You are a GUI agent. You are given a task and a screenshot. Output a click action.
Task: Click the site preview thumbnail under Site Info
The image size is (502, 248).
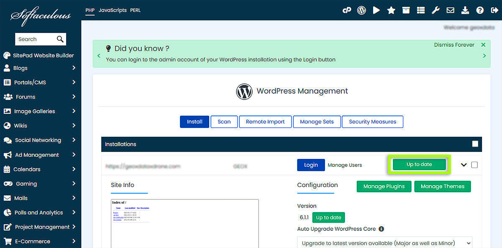pos(184,224)
